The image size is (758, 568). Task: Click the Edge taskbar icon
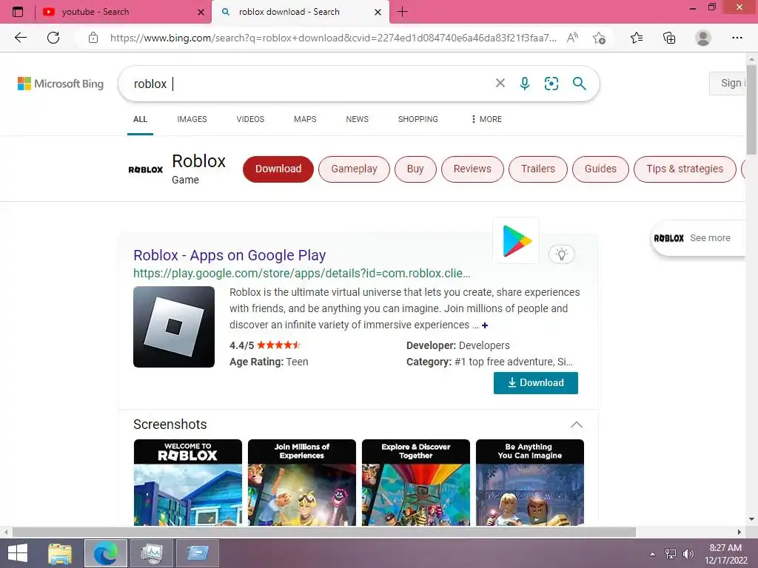tap(105, 553)
